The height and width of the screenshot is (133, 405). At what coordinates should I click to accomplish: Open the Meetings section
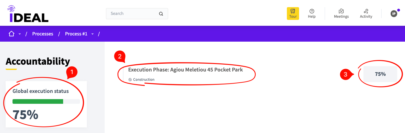pos(341,14)
